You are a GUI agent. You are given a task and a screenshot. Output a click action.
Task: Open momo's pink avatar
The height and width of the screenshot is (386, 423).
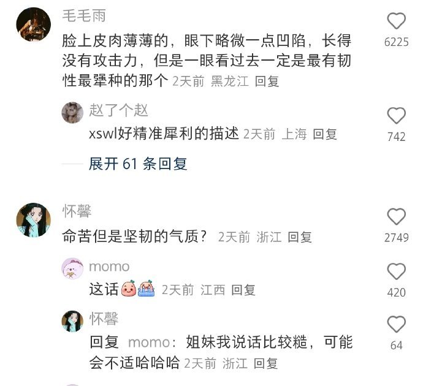(72, 268)
